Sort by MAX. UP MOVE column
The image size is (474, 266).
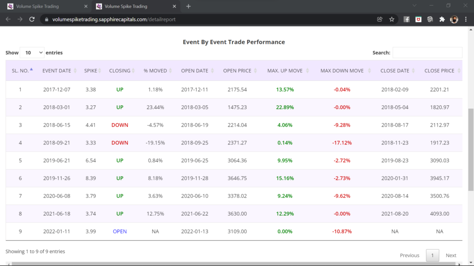(x=287, y=71)
